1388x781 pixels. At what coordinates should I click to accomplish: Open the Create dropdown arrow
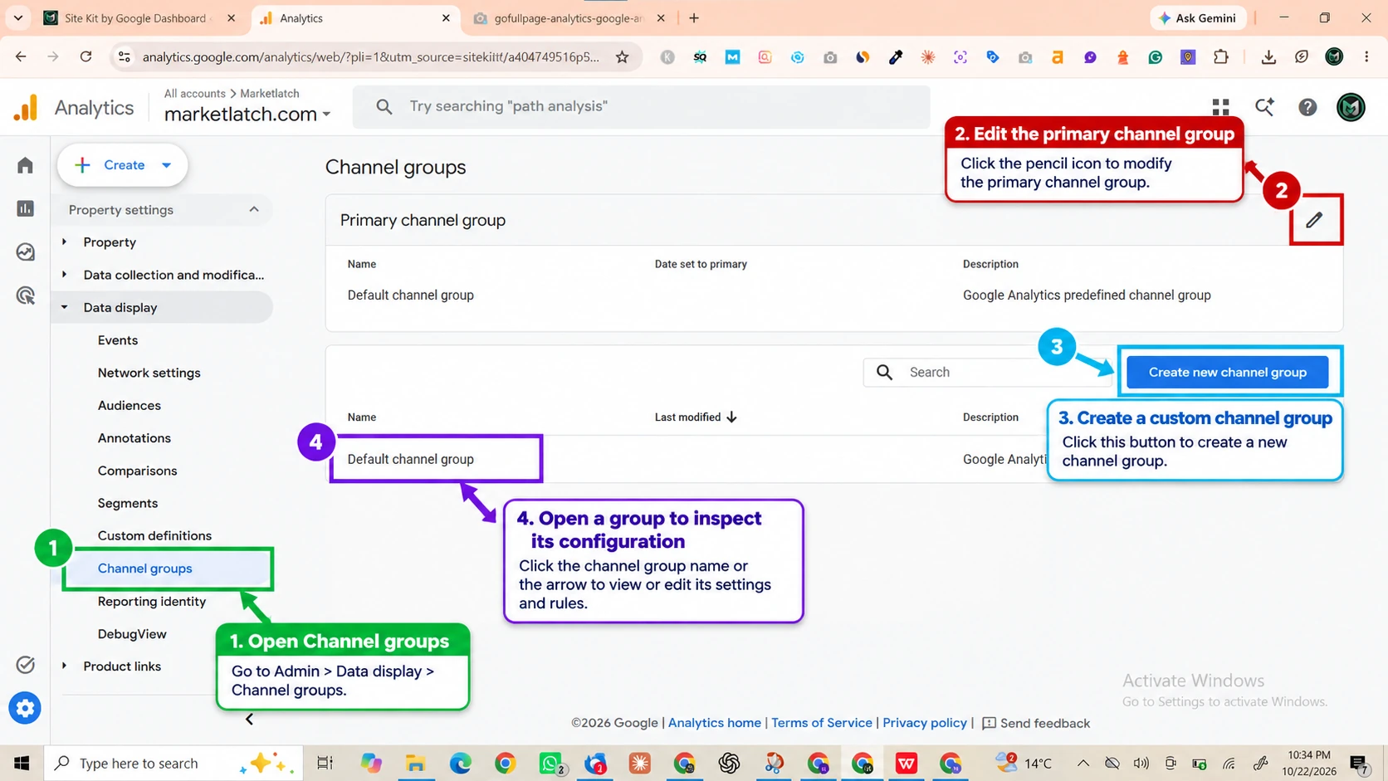166,165
